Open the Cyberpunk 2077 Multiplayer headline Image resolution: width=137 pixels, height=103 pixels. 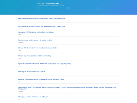36,32
